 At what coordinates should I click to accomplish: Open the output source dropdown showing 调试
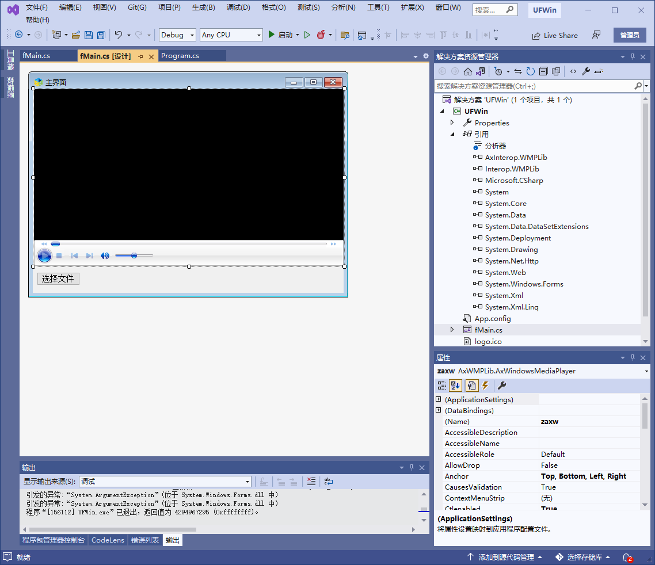click(x=165, y=482)
